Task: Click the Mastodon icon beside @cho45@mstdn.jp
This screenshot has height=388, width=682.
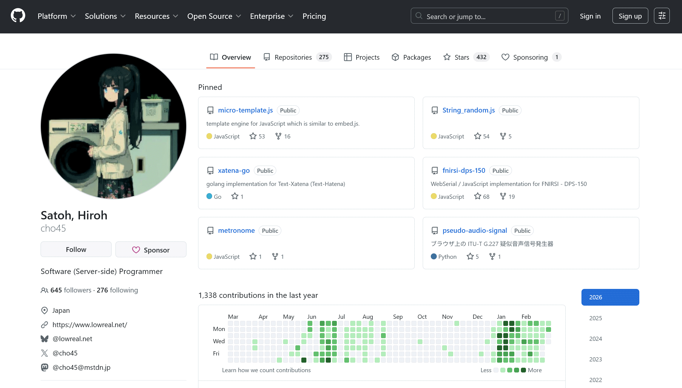Action: pos(44,367)
